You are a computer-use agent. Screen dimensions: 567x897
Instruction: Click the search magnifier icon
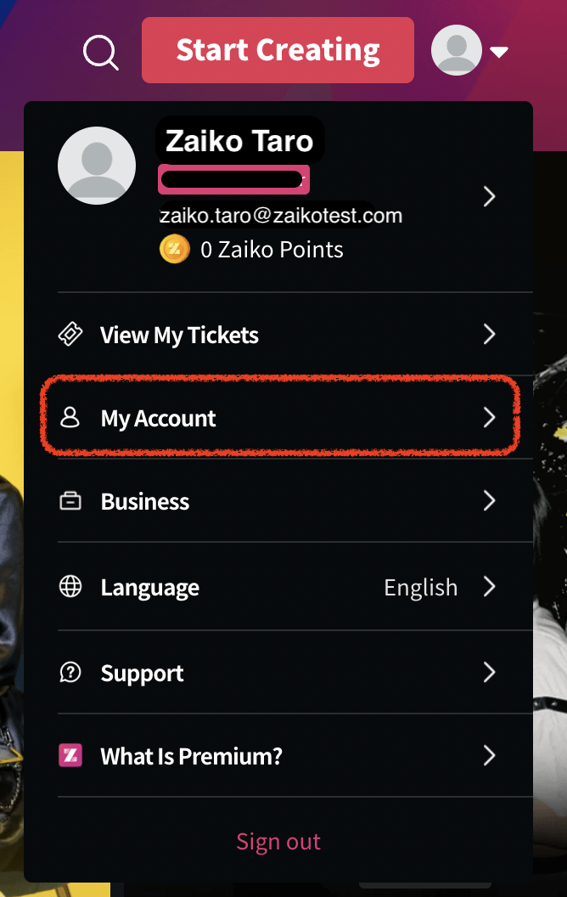tap(101, 53)
